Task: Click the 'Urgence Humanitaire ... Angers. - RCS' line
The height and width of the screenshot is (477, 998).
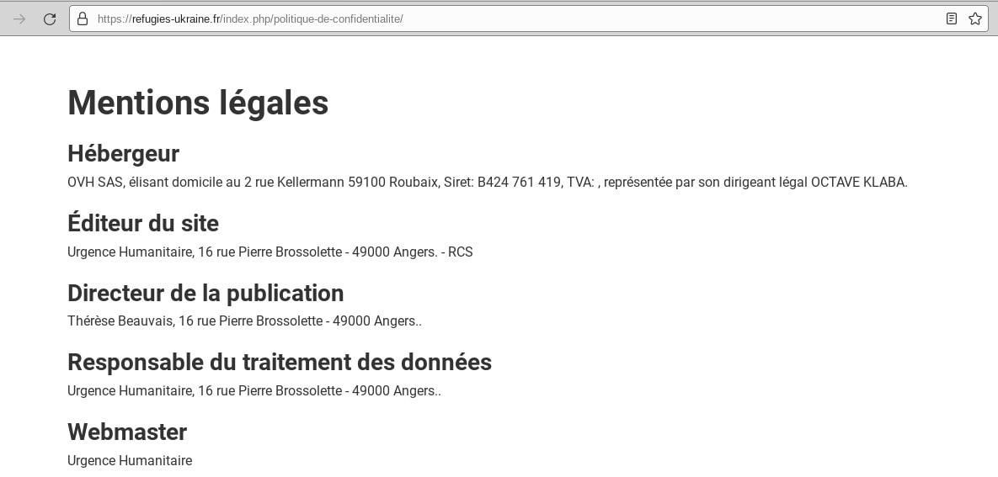Action: (270, 252)
